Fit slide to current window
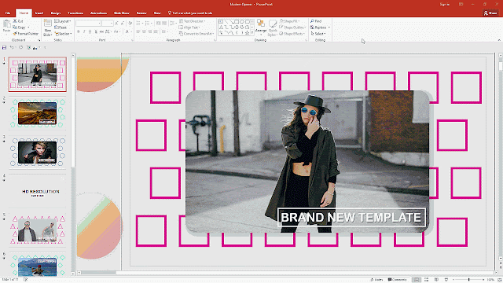 pyautogui.click(x=499, y=280)
